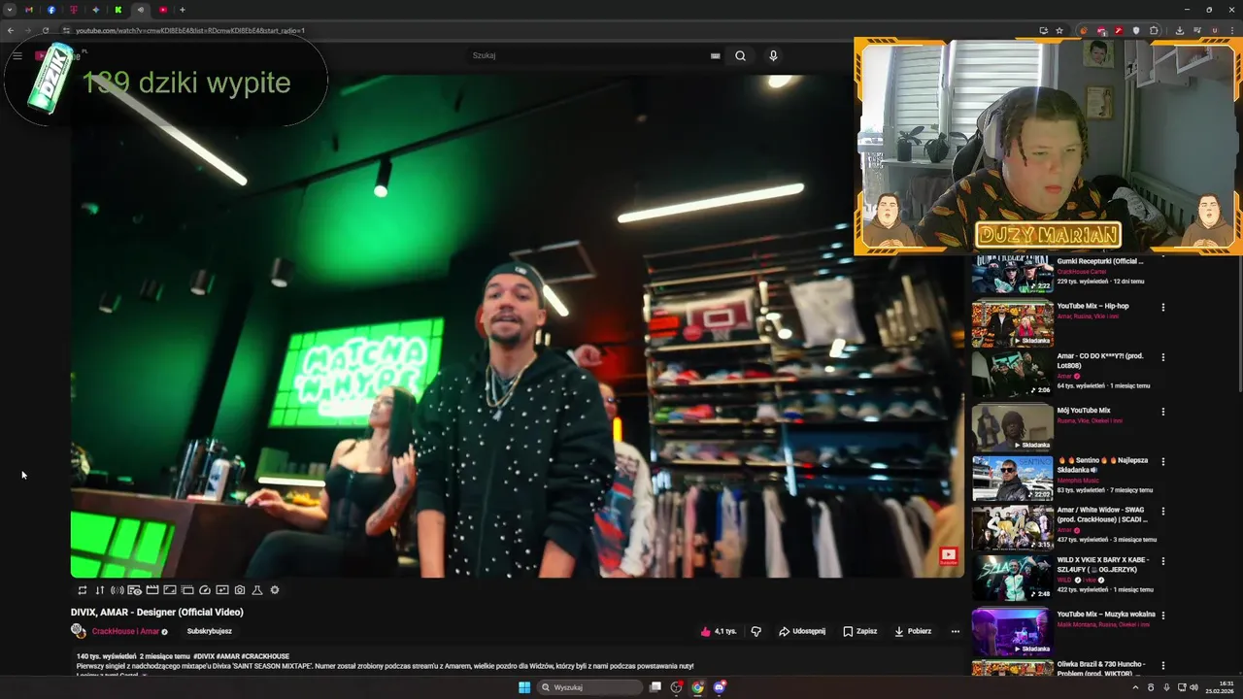Open more actions three-dot menu beside Pobierz
Screen dimensions: 1243x699
(955, 631)
